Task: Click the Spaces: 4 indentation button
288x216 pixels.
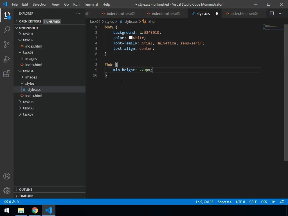Action: tap(224, 202)
